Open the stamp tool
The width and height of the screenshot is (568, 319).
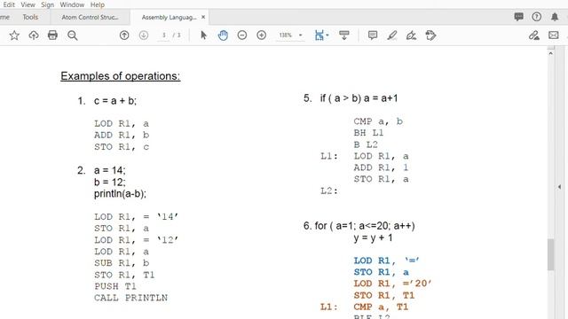430,35
